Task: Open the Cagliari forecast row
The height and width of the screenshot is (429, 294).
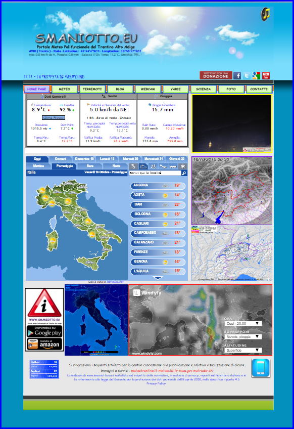Action: coord(158,224)
